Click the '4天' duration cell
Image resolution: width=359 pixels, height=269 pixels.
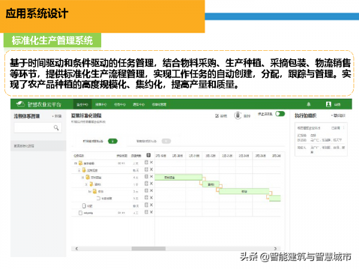(136, 178)
